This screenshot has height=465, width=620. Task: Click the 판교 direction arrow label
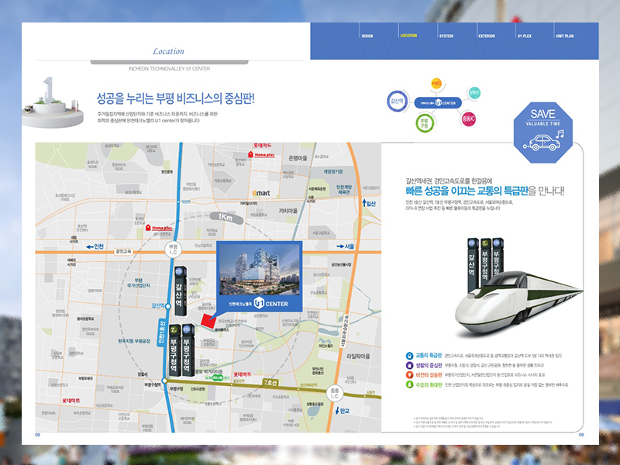coord(343,411)
